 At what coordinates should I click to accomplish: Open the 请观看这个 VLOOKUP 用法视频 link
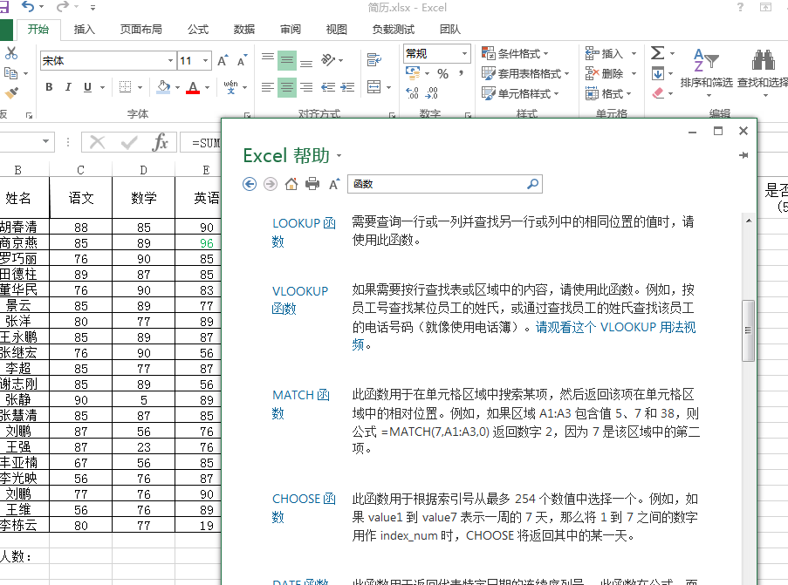615,328
